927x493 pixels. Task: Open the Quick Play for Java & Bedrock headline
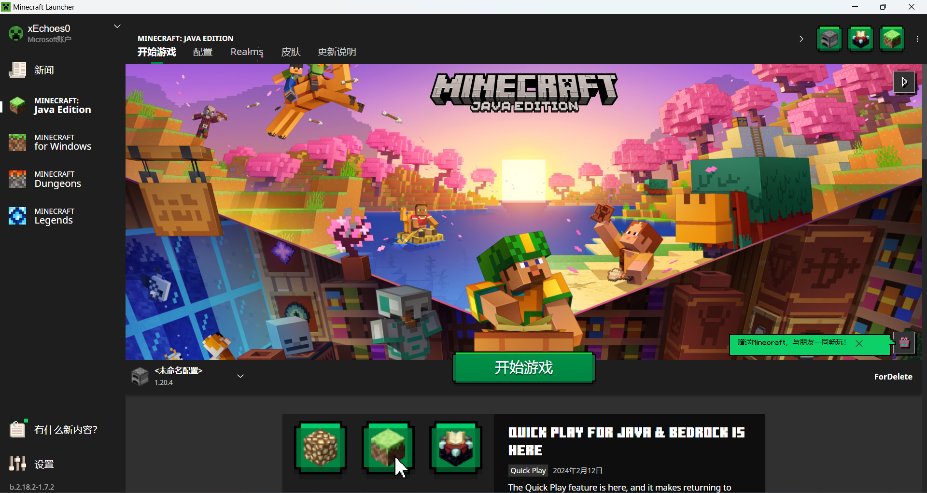point(626,441)
